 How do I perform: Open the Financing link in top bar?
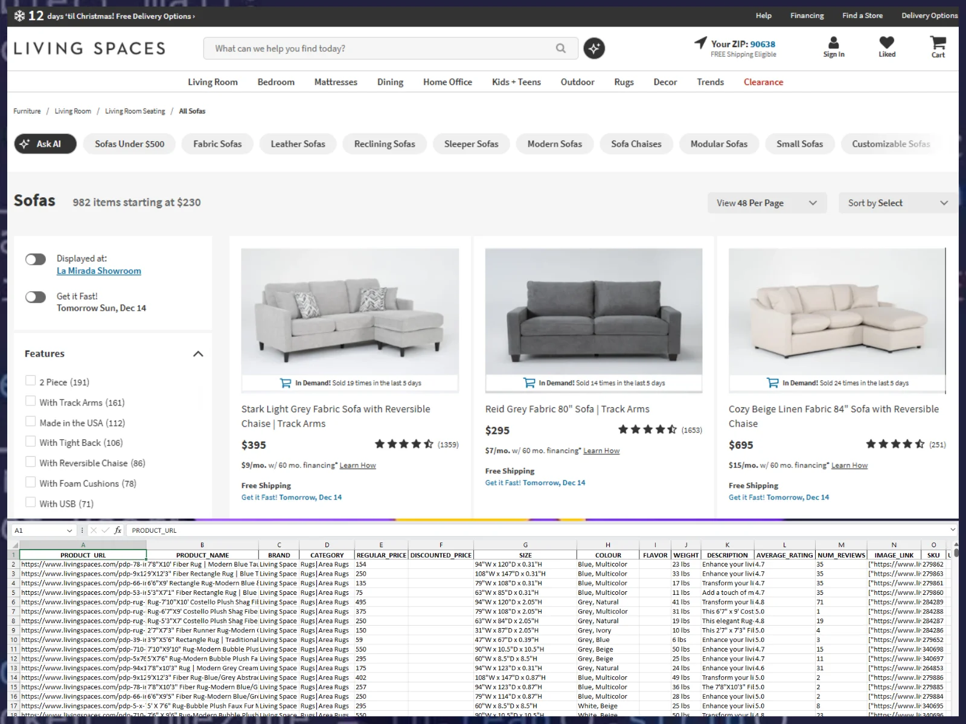pyautogui.click(x=807, y=16)
